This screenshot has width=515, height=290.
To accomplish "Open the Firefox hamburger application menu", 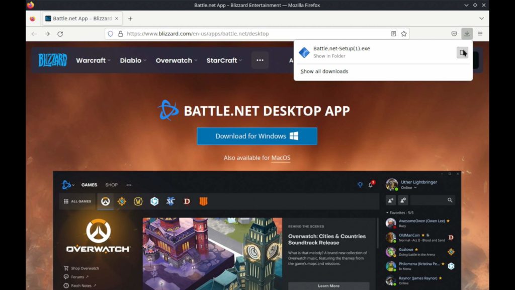I will click(480, 34).
